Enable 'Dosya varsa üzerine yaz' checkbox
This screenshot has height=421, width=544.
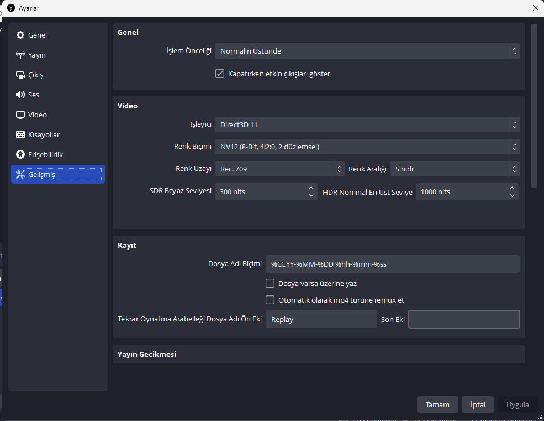(270, 284)
